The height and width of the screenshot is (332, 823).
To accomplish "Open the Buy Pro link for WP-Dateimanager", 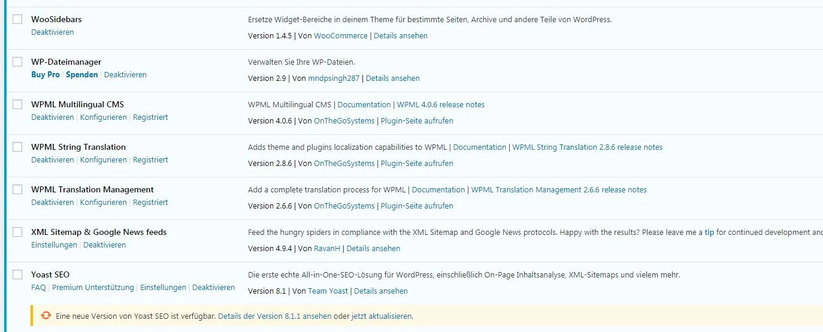I will 46,75.
